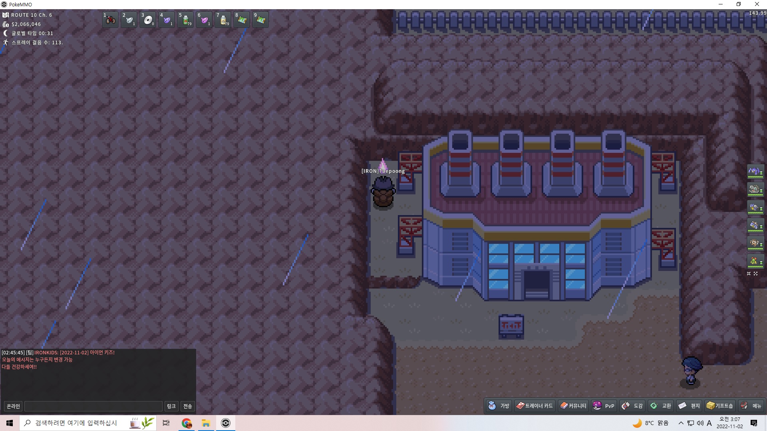Open the 기프트숍 gift shop
This screenshot has height=431, width=767.
[720, 406]
